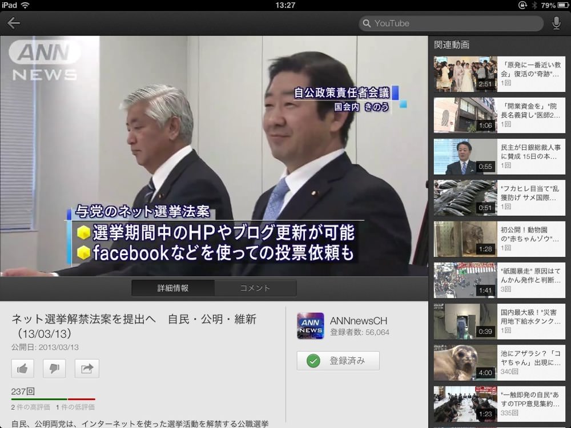This screenshot has width=571, height=428.
Task: Toggle the 登録済み subscribed button
Action: pyautogui.click(x=338, y=361)
